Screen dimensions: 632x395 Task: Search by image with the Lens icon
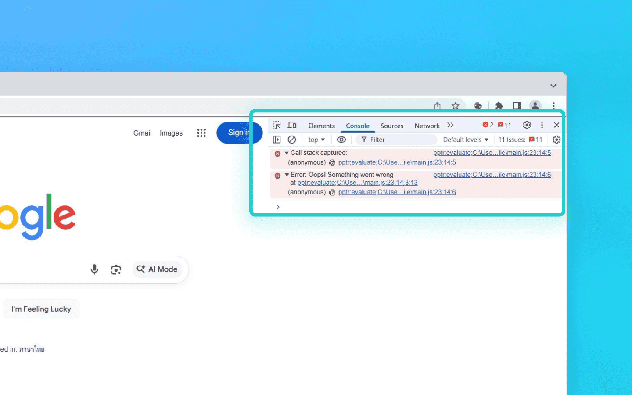pos(116,269)
